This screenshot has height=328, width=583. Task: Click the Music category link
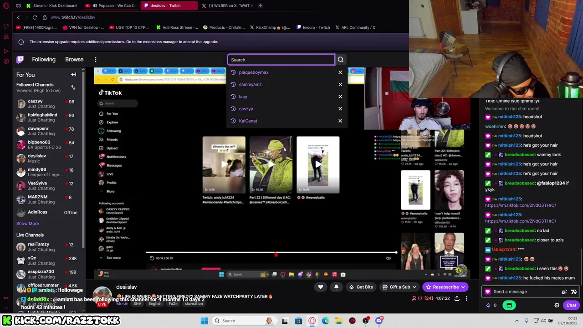122,304
